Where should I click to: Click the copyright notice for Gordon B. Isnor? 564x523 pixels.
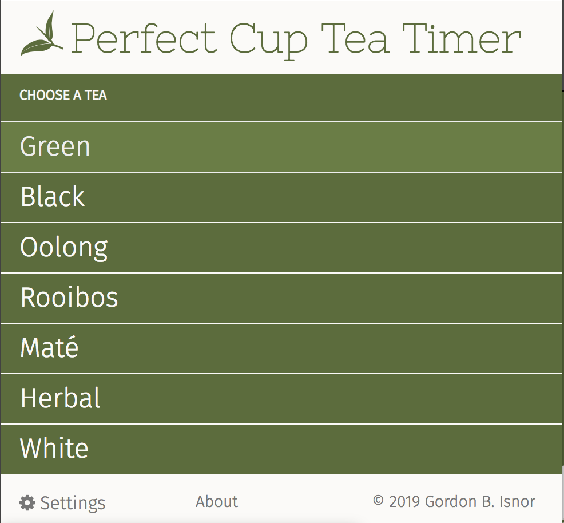coord(454,501)
